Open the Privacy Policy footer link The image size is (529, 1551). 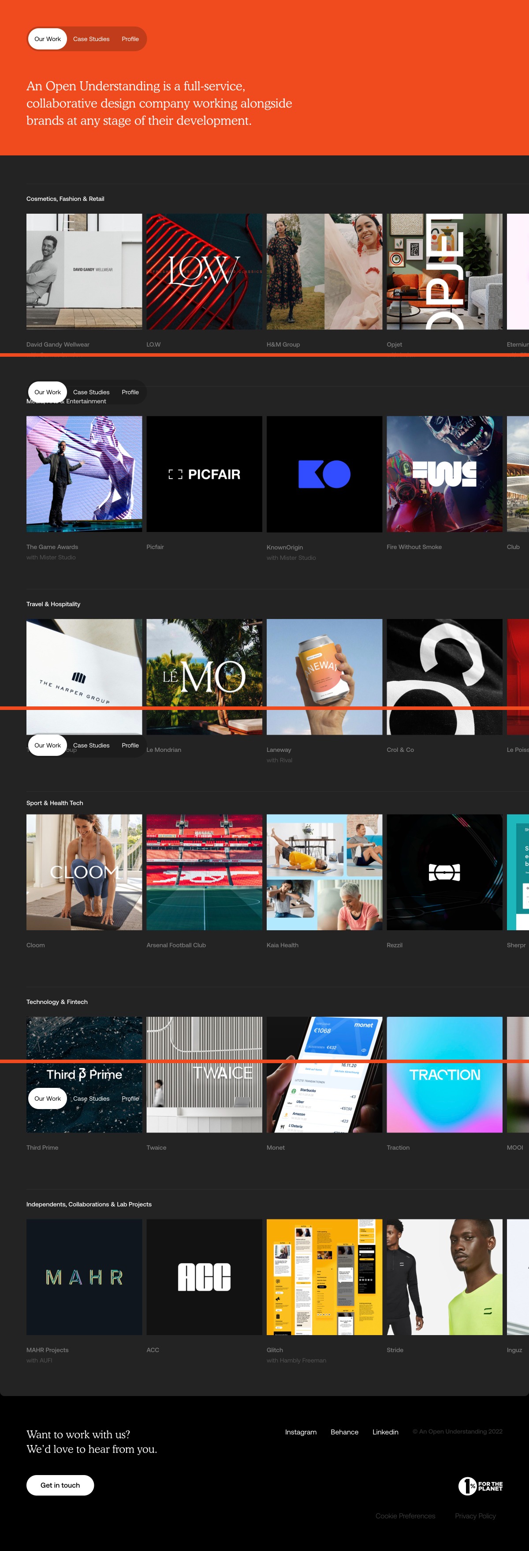(476, 1516)
